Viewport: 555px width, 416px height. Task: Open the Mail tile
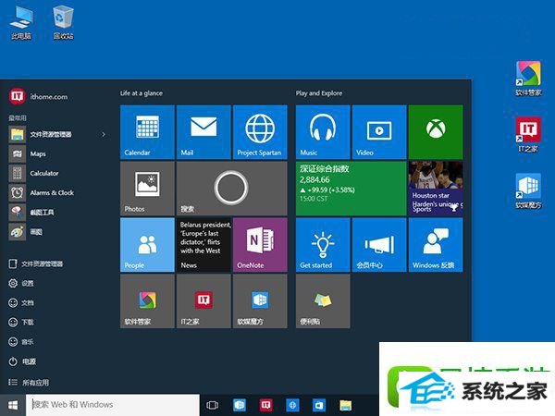203,132
